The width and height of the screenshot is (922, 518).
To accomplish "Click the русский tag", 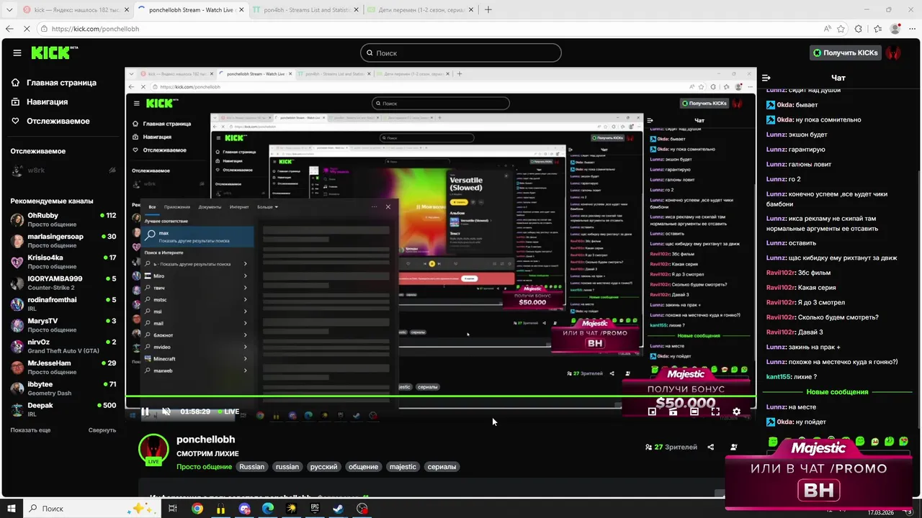I will [x=323, y=467].
